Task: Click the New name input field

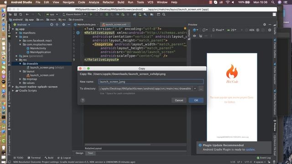Action: pyautogui.click(x=151, y=82)
